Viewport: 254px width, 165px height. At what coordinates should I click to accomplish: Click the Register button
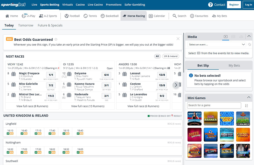pyautogui.click(x=234, y=5)
